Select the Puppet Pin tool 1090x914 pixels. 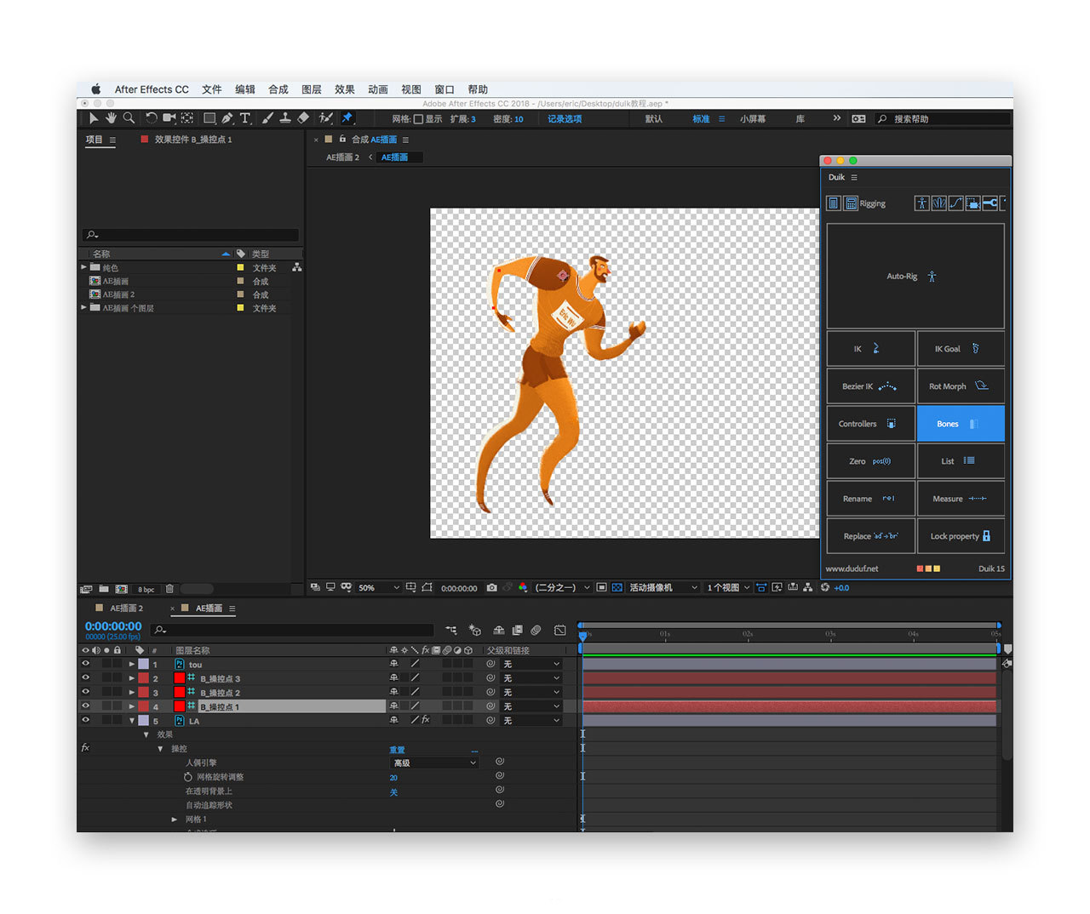tap(347, 118)
